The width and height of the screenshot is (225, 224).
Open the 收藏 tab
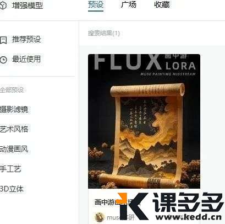[162, 5]
